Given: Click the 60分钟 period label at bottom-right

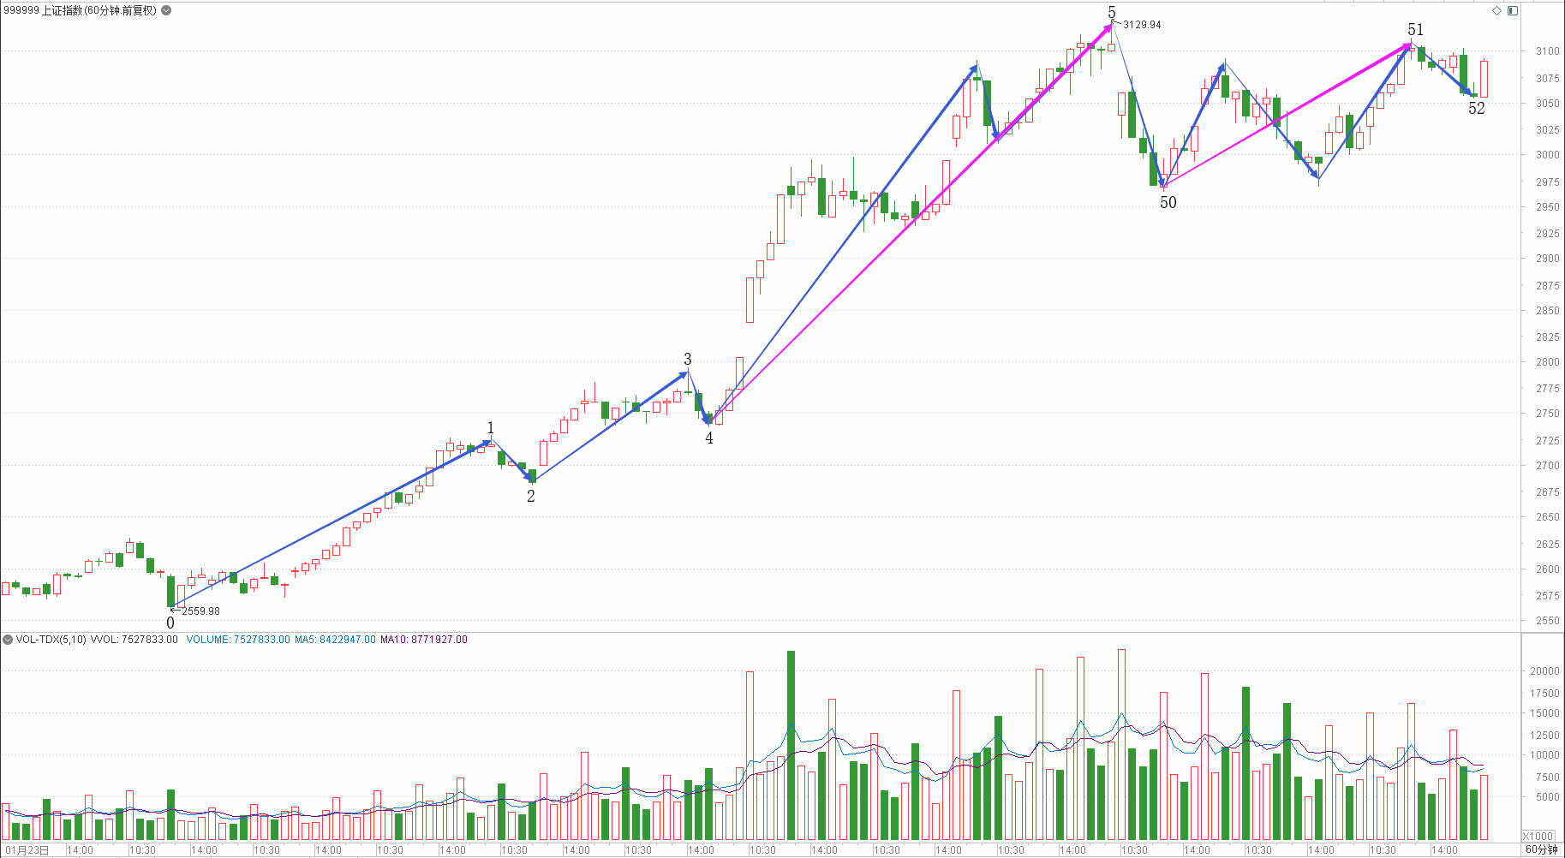Looking at the screenshot, I should (1541, 849).
